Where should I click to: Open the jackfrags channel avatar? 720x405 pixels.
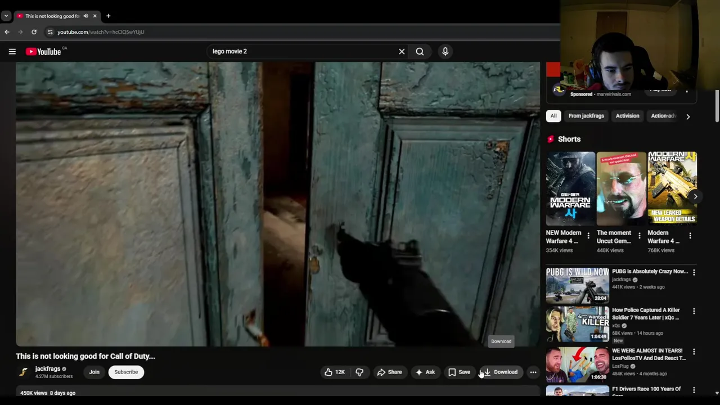(23, 372)
